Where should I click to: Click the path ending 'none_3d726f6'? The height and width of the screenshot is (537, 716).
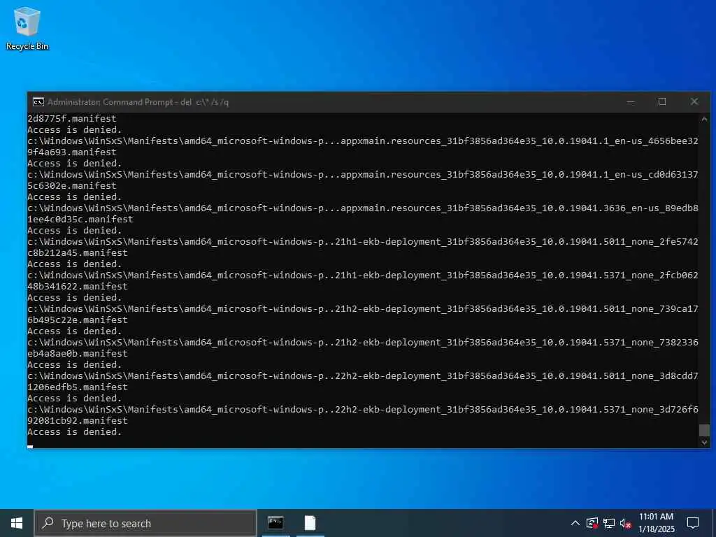point(363,410)
